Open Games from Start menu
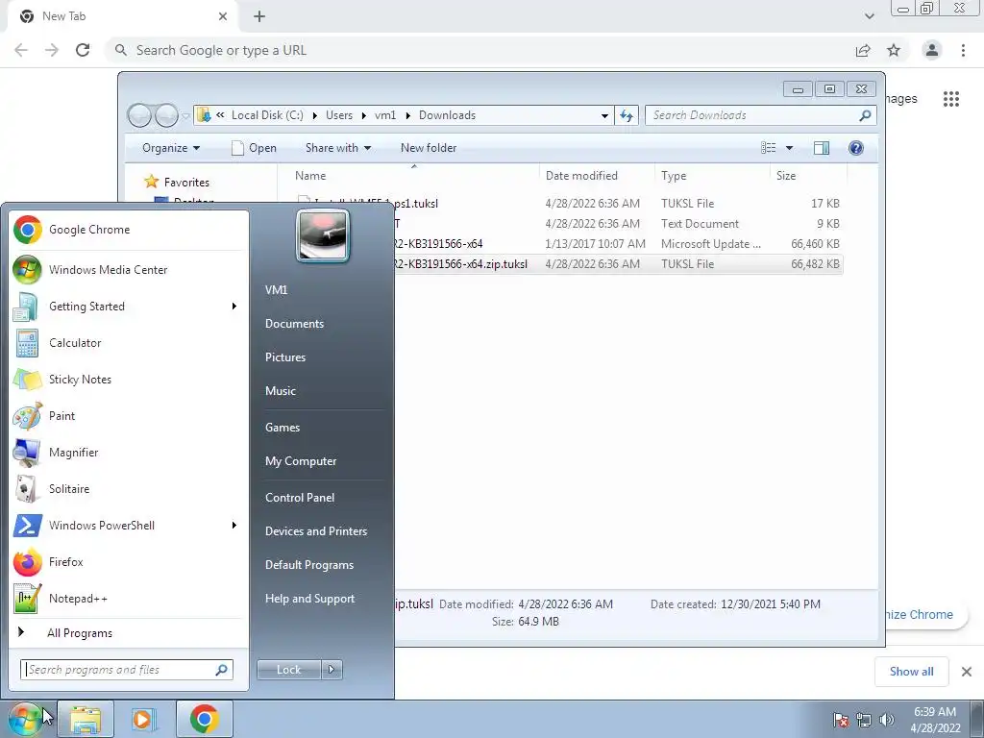 click(x=283, y=428)
